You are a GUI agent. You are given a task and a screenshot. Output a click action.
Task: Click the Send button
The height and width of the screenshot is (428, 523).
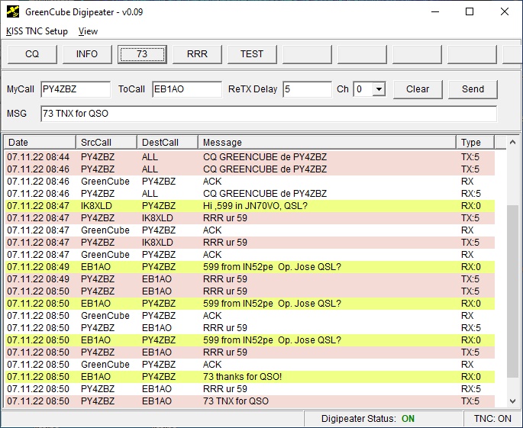pyautogui.click(x=473, y=89)
